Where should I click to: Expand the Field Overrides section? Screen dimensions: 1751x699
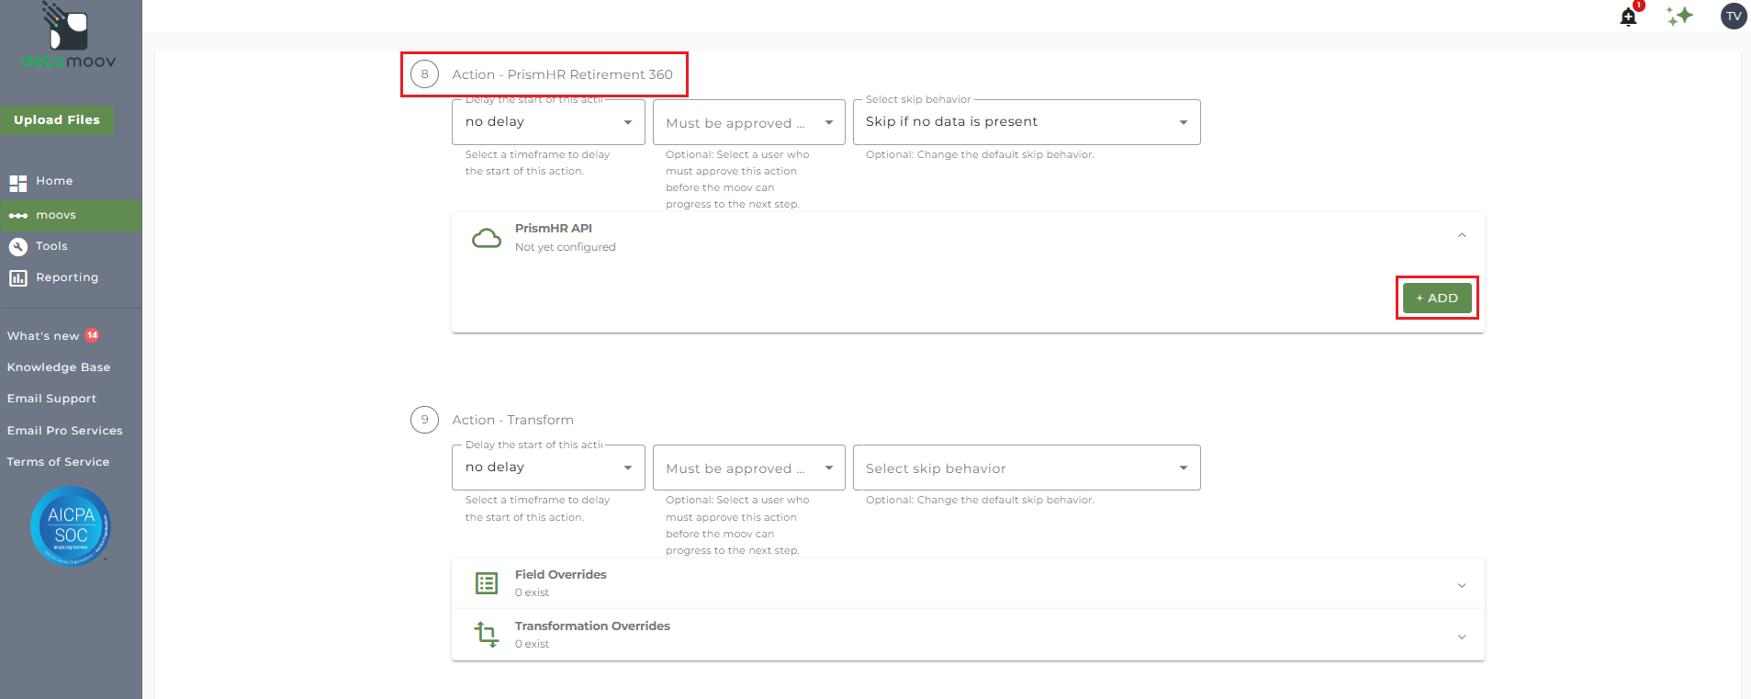click(1461, 585)
